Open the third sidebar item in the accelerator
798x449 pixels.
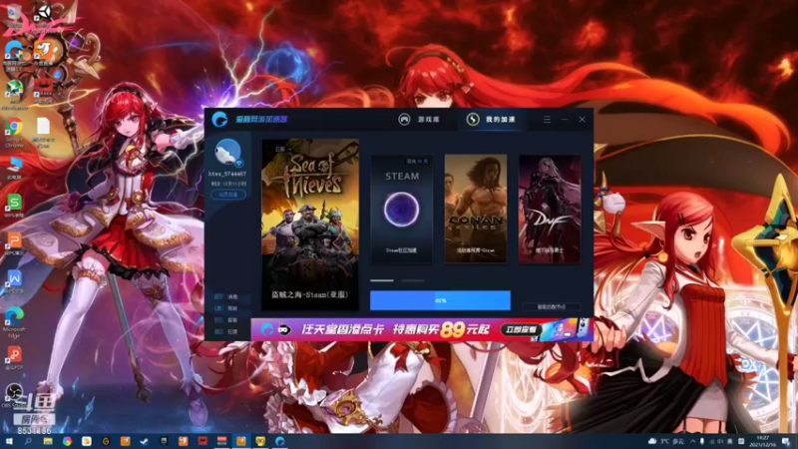click(x=226, y=319)
